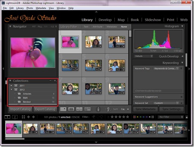The width and height of the screenshot is (194, 147).
Task: Open the Slideshow module
Action: (153, 20)
